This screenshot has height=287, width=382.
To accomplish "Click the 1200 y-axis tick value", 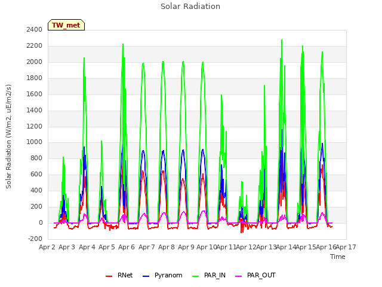I will click(x=35, y=126).
